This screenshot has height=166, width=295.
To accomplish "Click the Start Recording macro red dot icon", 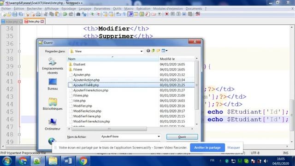I will click(167, 14).
